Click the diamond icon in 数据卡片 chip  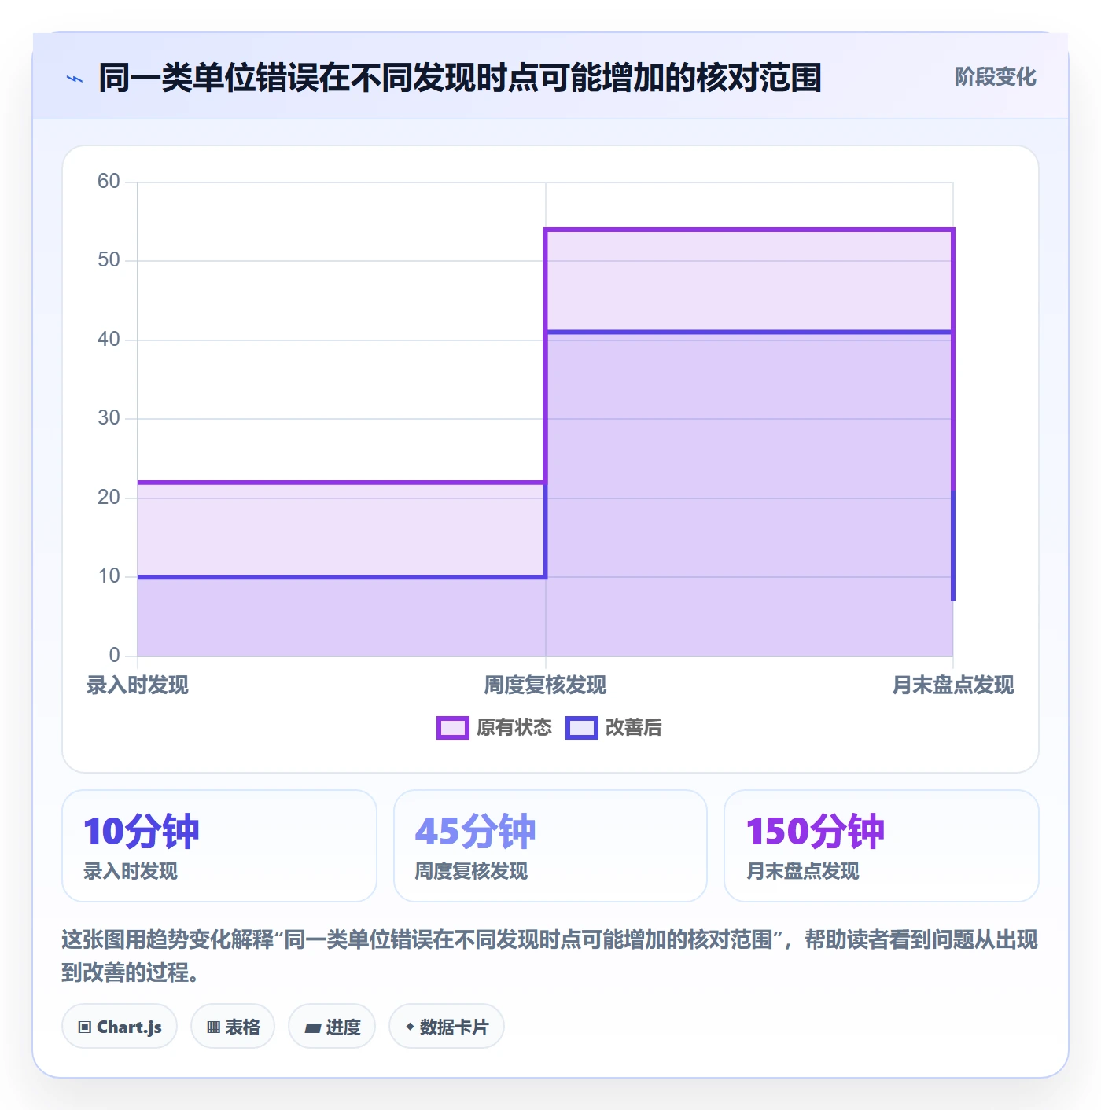[410, 1027]
